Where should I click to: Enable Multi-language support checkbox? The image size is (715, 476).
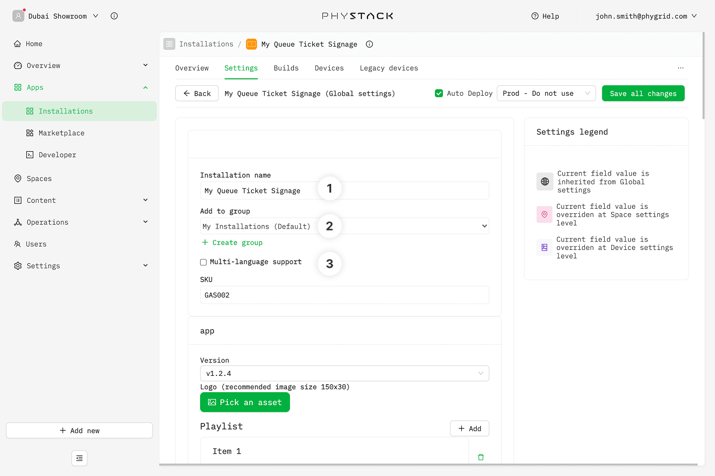[204, 262]
